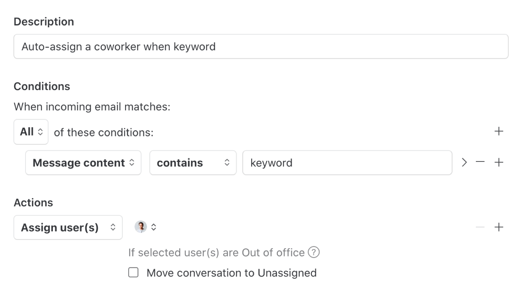The width and height of the screenshot is (524, 297).
Task: Click the plus icon beside the conditions header
Action: pyautogui.click(x=499, y=131)
